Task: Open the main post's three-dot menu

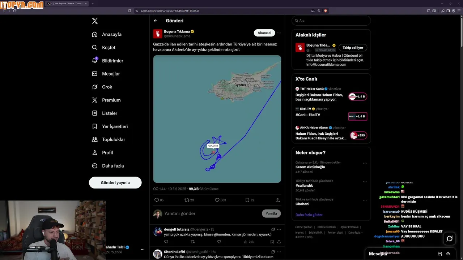Action: pyautogui.click(x=279, y=33)
